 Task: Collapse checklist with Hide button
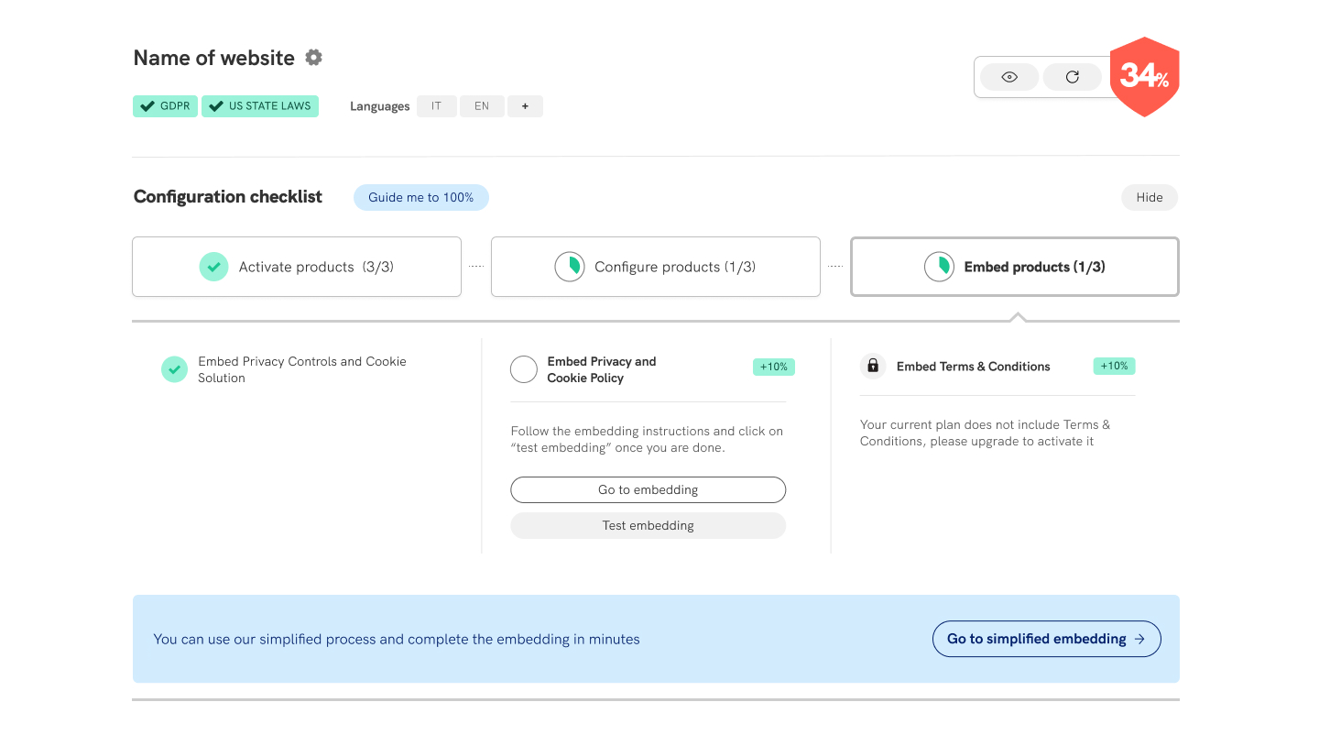(x=1149, y=197)
